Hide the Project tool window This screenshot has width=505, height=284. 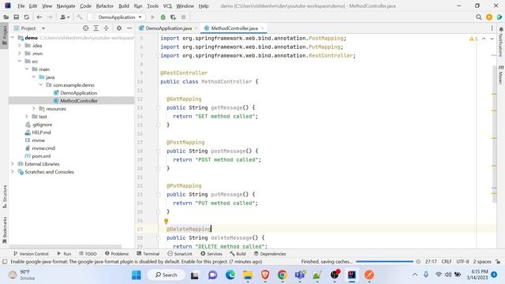point(129,28)
